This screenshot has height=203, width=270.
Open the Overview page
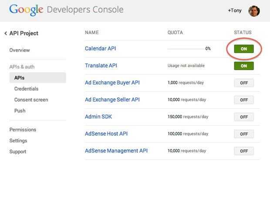point(20,50)
